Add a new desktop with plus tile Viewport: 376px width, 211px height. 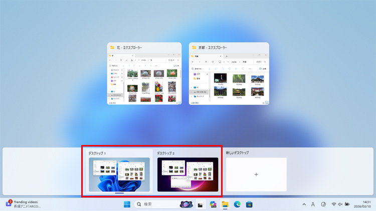[256, 174]
